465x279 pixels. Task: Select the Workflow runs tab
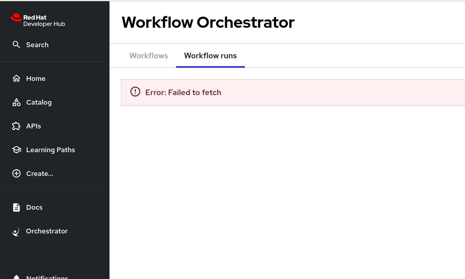point(210,55)
